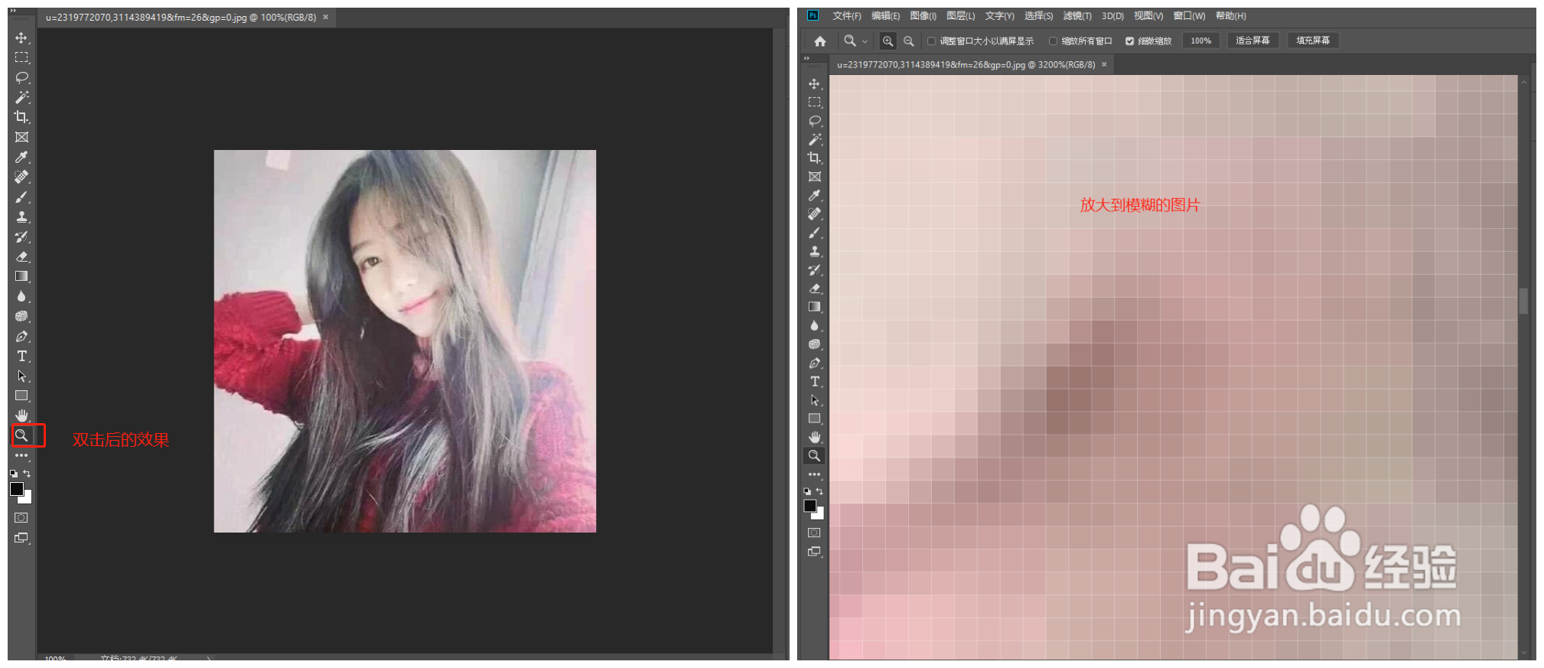Viewport: 1544px width, 668px height.
Task: Open the 帮助(H) menu
Action: 1230,16
